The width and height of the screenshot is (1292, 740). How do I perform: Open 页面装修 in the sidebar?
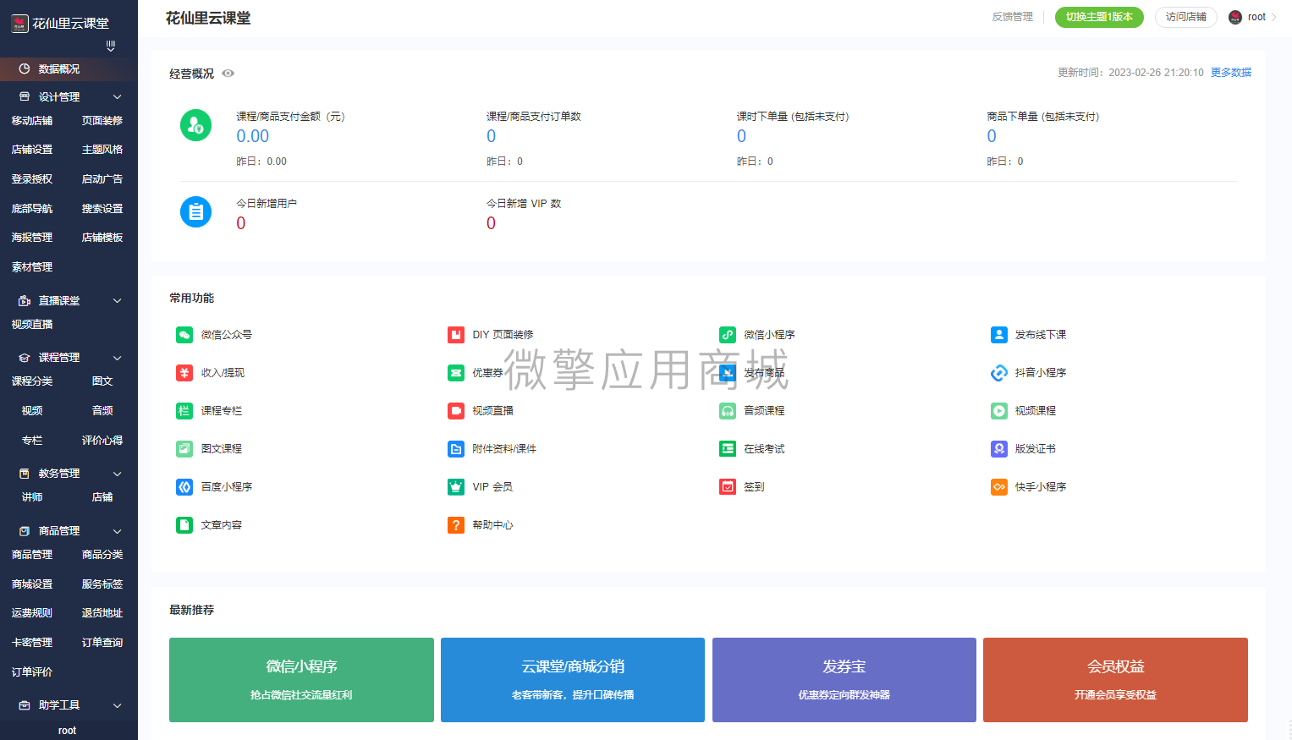coord(102,121)
